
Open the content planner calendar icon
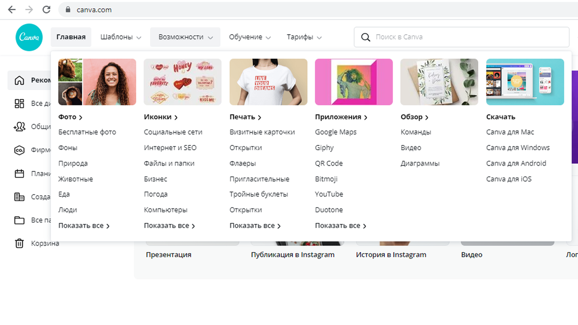(x=19, y=173)
